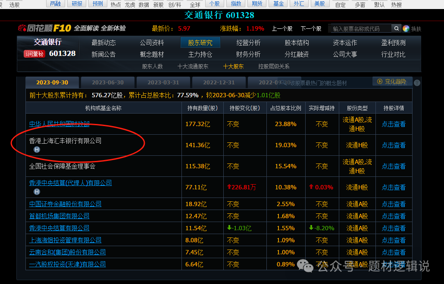The height and width of the screenshot is (284, 444).
Task: Click the stock name or code search field
Action: (x=360, y=29)
